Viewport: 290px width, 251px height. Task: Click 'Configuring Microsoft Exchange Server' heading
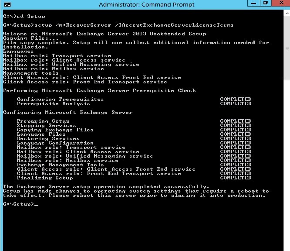[67, 113]
